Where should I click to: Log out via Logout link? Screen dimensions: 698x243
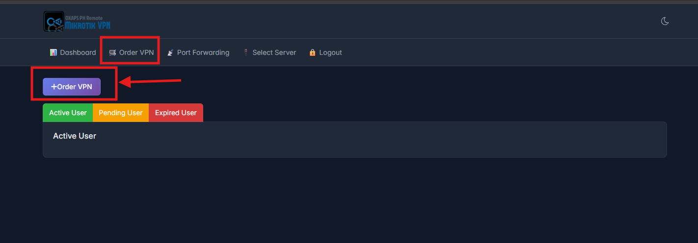coord(326,52)
